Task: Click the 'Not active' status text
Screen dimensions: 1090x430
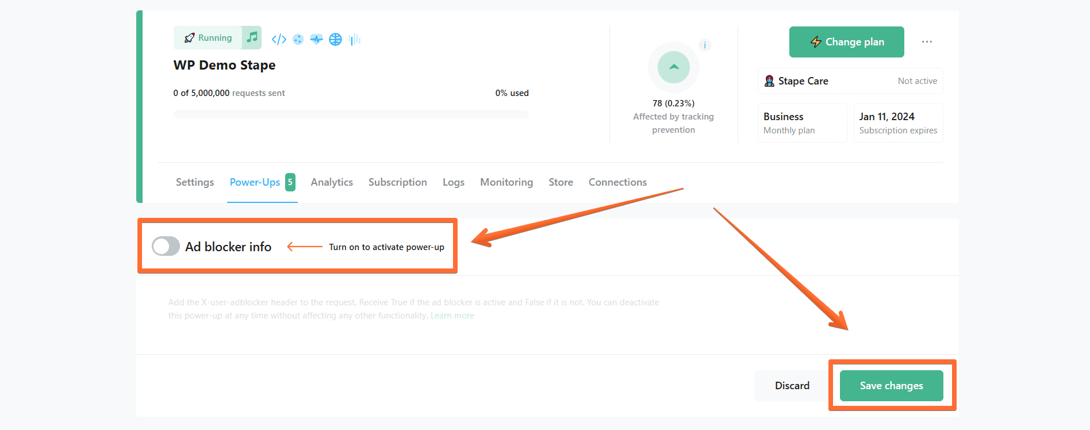Action: click(918, 81)
